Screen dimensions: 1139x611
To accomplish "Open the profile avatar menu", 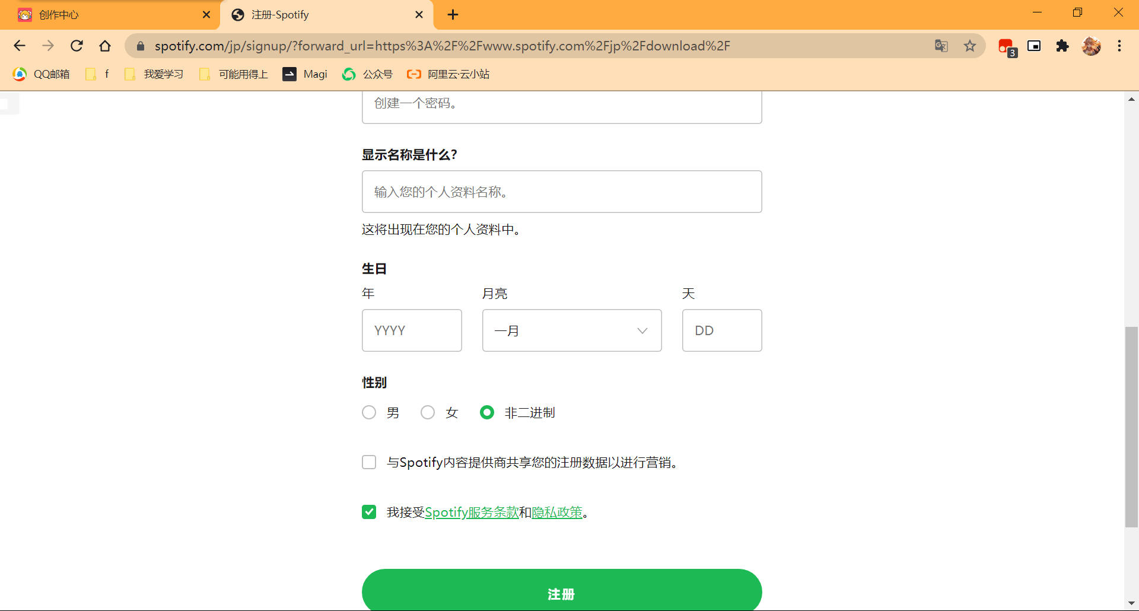I will coord(1091,46).
